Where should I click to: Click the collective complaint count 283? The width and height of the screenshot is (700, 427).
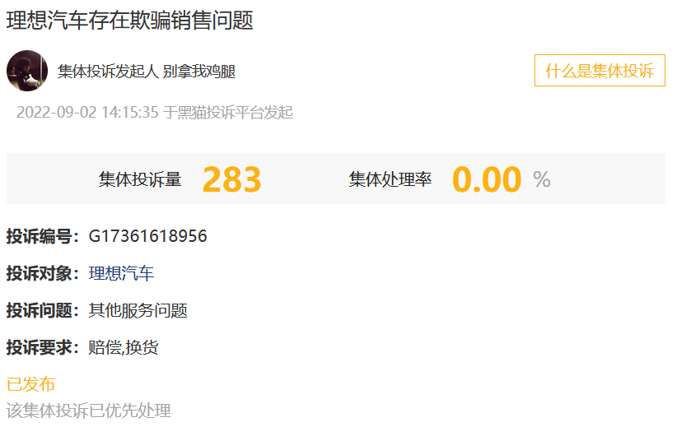[x=231, y=179]
